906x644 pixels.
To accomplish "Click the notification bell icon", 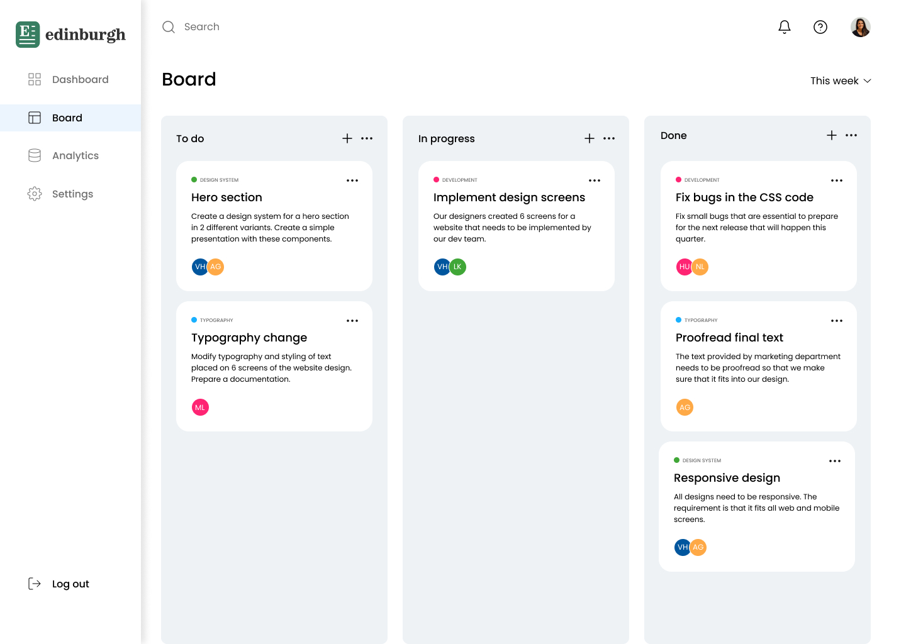I will coord(784,27).
